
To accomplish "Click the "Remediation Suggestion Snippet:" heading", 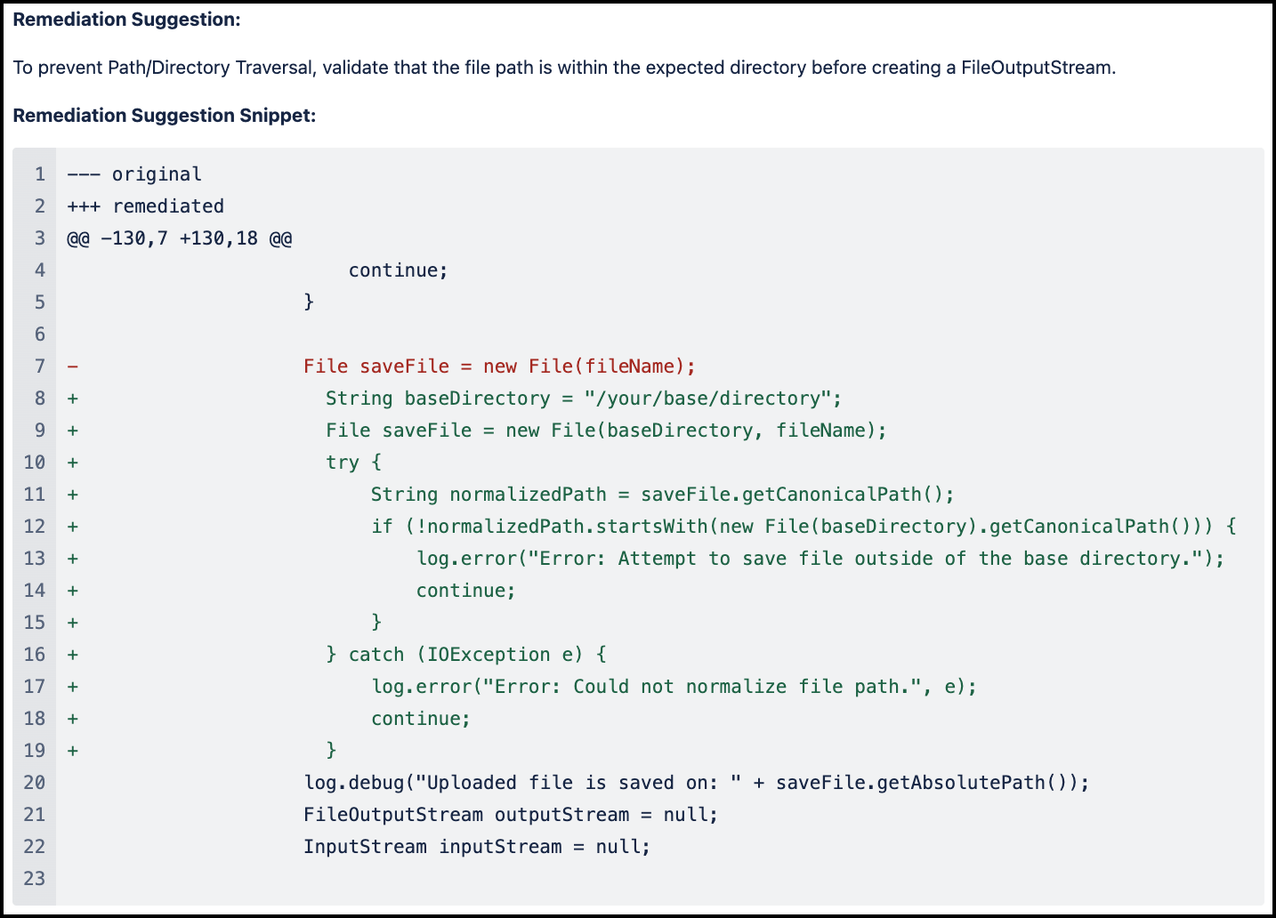I will tap(165, 116).
